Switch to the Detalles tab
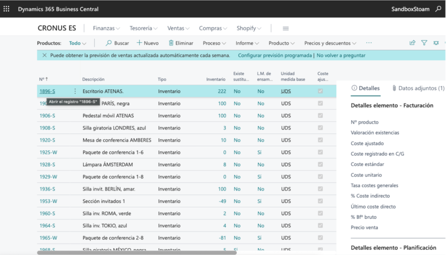This screenshot has height=255, width=446. (365, 88)
